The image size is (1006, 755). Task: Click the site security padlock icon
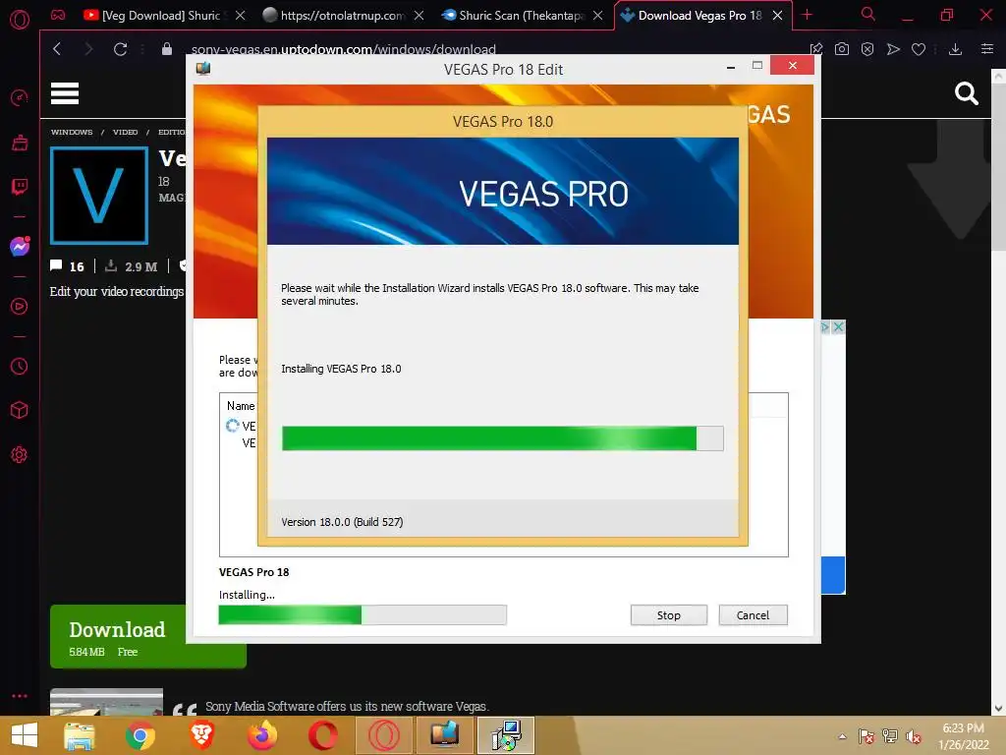(167, 49)
